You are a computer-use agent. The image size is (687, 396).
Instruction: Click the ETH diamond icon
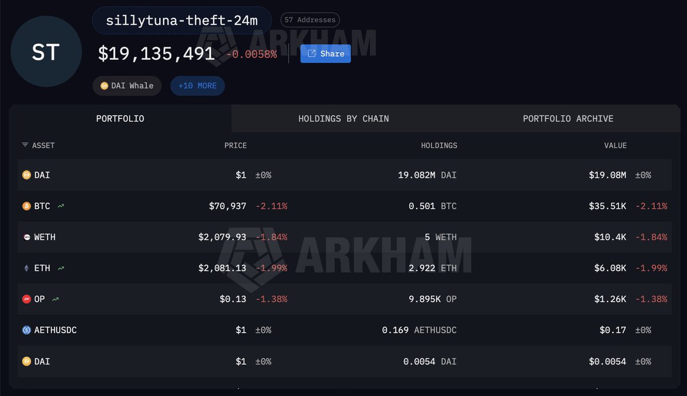[26, 268]
